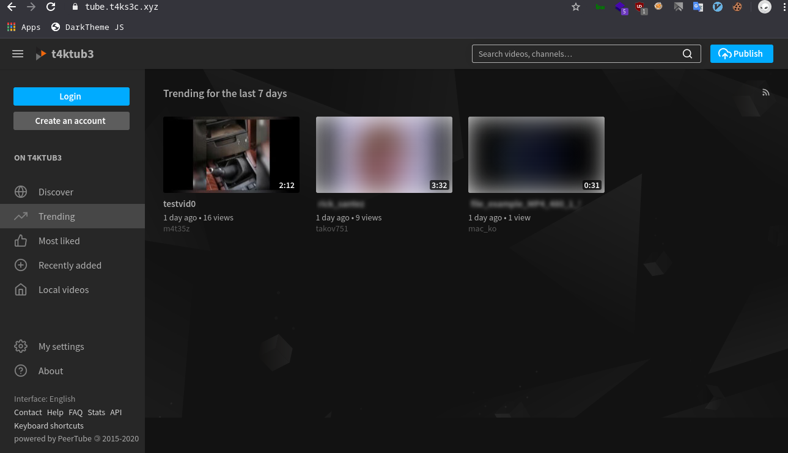Open My settings gear icon
This screenshot has height=453, width=788.
coord(21,346)
